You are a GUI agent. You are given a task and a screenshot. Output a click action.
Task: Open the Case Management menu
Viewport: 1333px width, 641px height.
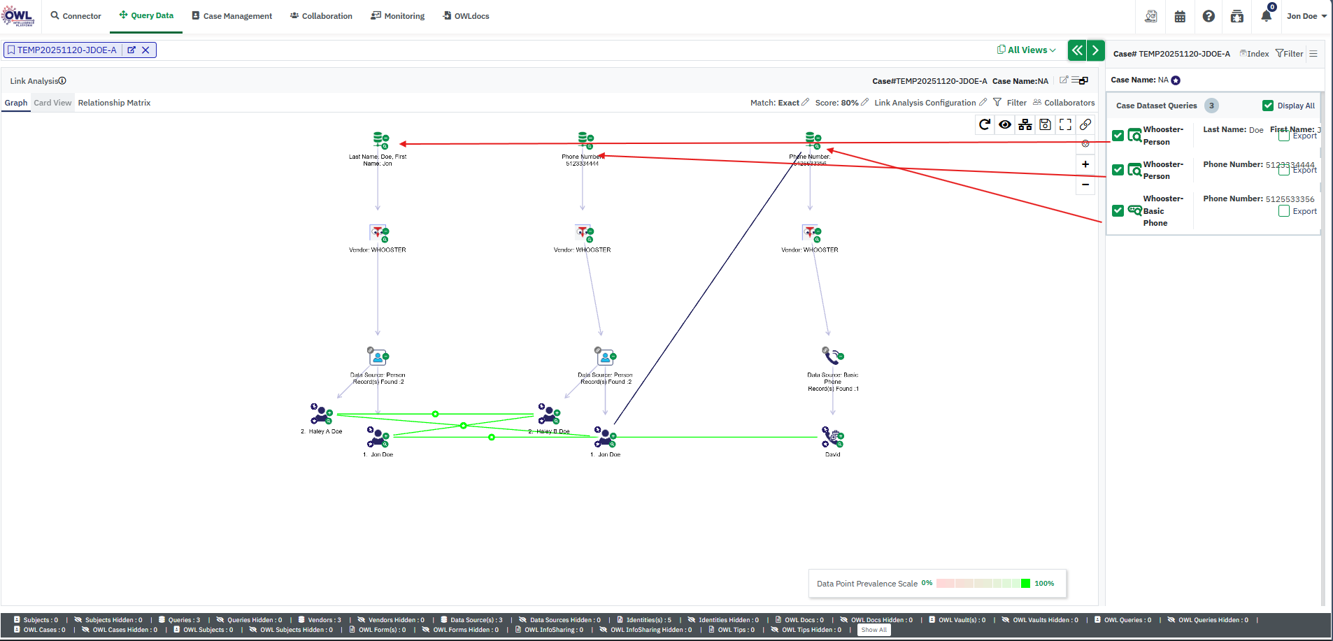[232, 16]
